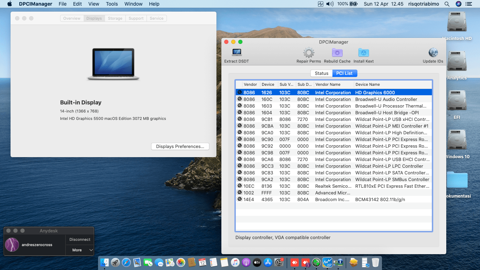Open the Window menu

pyautogui.click(x=134, y=4)
